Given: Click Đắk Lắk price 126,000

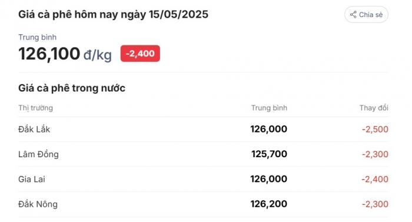Looking at the screenshot, I should (268, 129).
